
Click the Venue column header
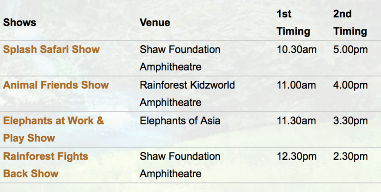point(155,22)
